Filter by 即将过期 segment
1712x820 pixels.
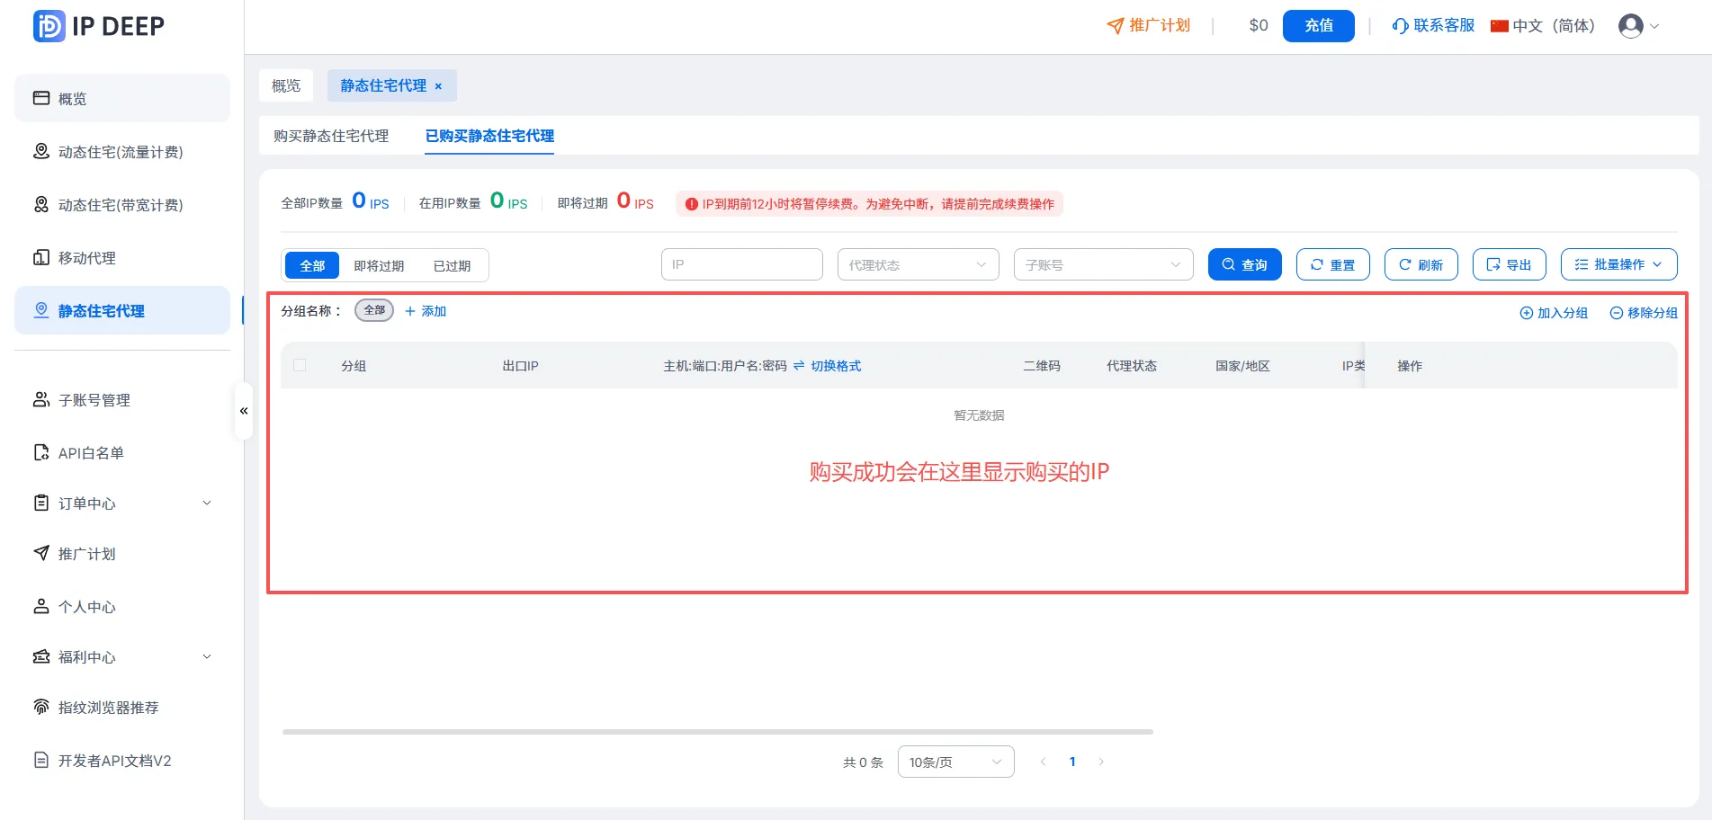click(379, 265)
